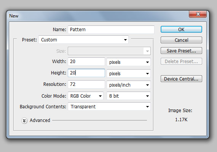Close the New dialog with X
This screenshot has height=152, width=217.
(198, 14)
